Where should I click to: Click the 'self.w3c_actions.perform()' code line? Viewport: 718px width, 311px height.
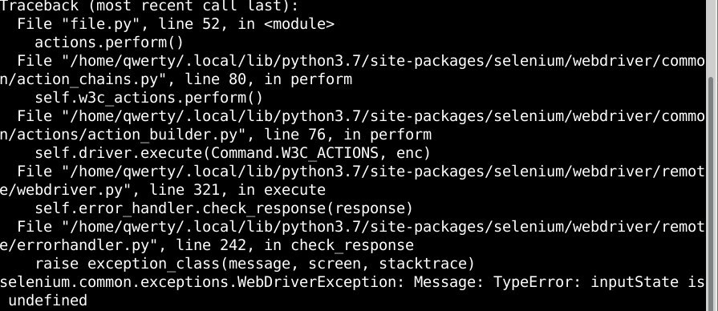click(x=149, y=98)
